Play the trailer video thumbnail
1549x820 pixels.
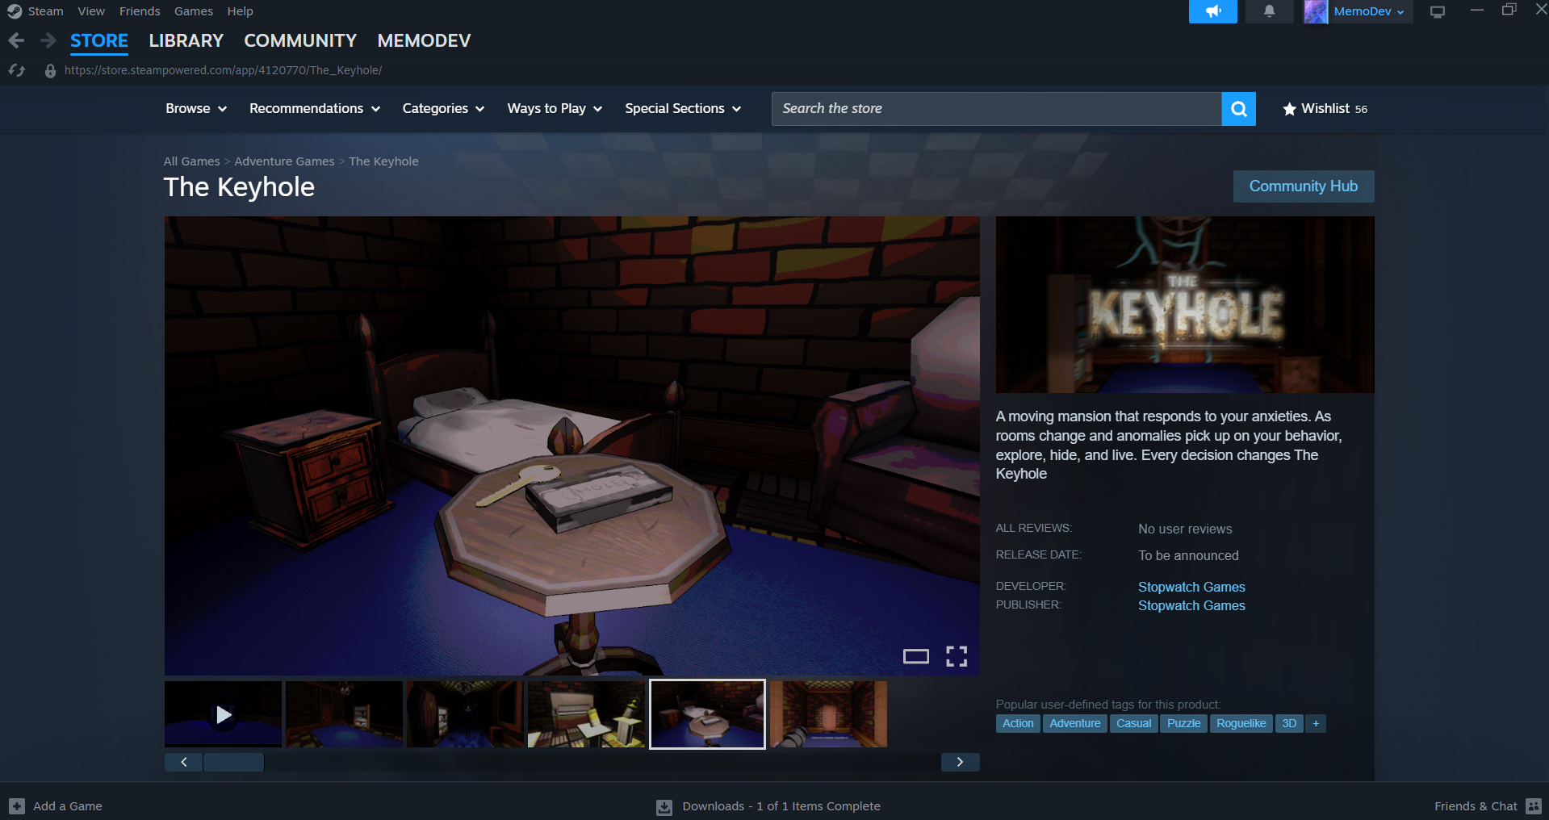click(x=224, y=714)
